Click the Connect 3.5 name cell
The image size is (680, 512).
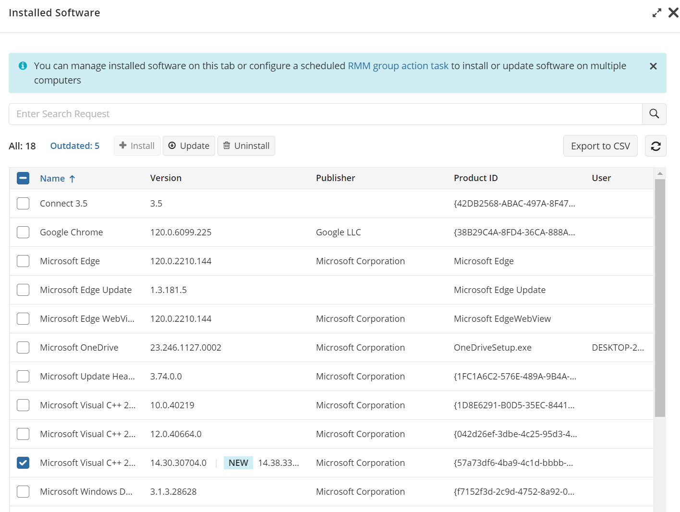(63, 204)
